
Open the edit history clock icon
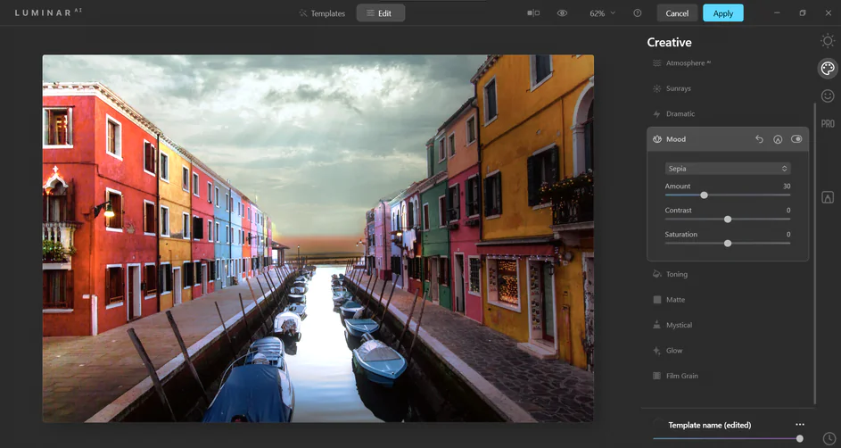(829, 438)
